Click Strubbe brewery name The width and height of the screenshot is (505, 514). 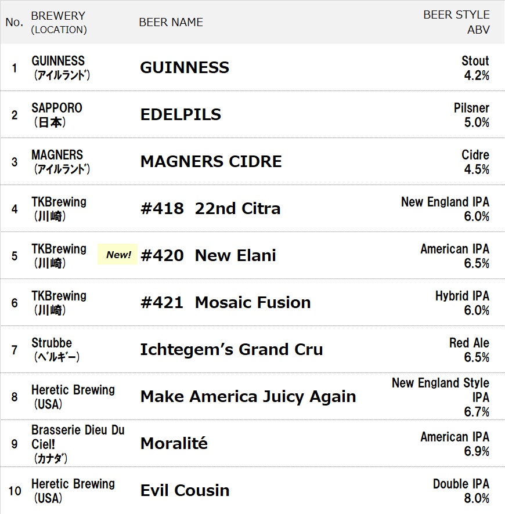click(52, 343)
